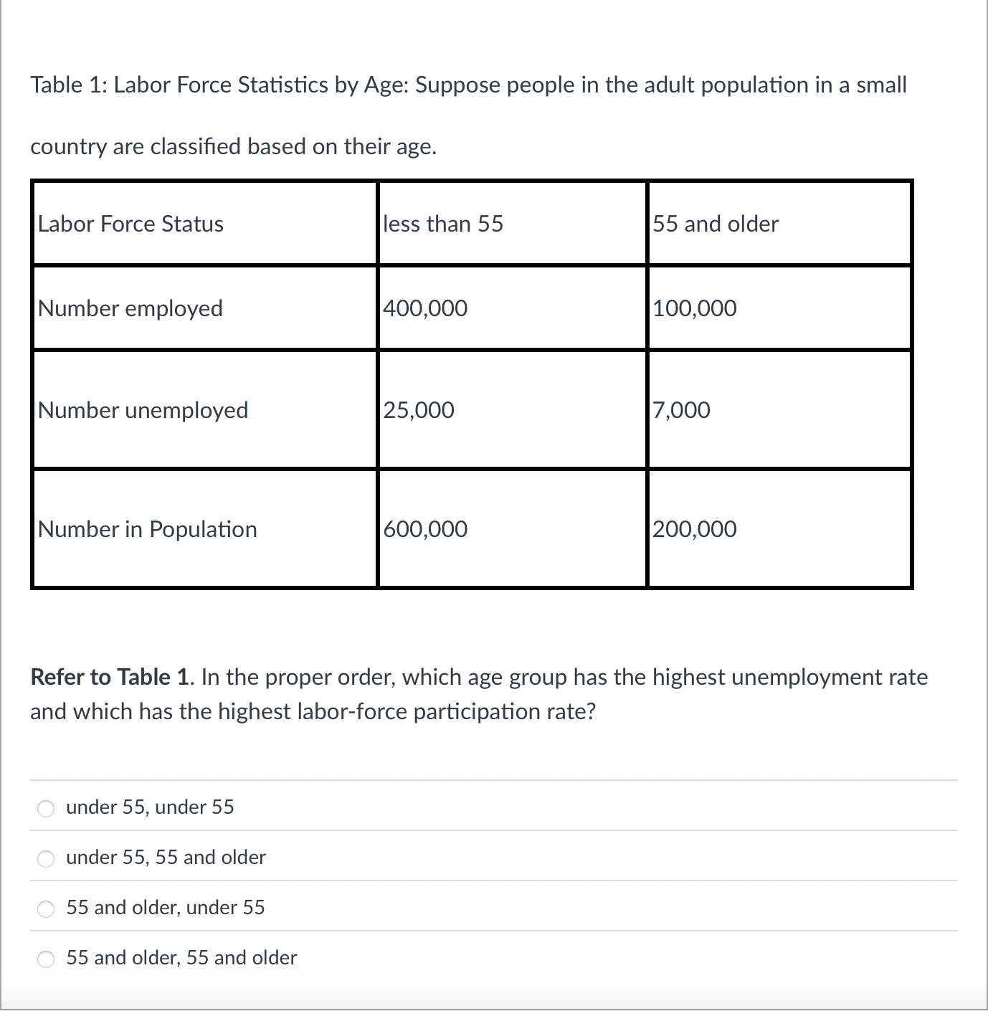Click the 25,000 unemployed value cell

(x=418, y=410)
